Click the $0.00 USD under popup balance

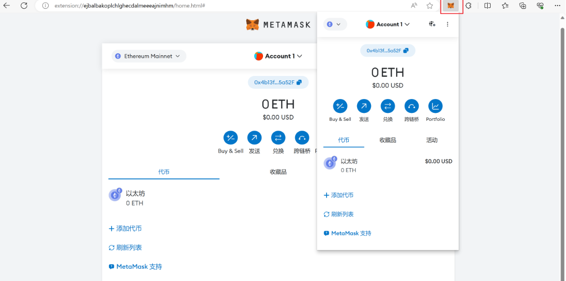coord(388,85)
